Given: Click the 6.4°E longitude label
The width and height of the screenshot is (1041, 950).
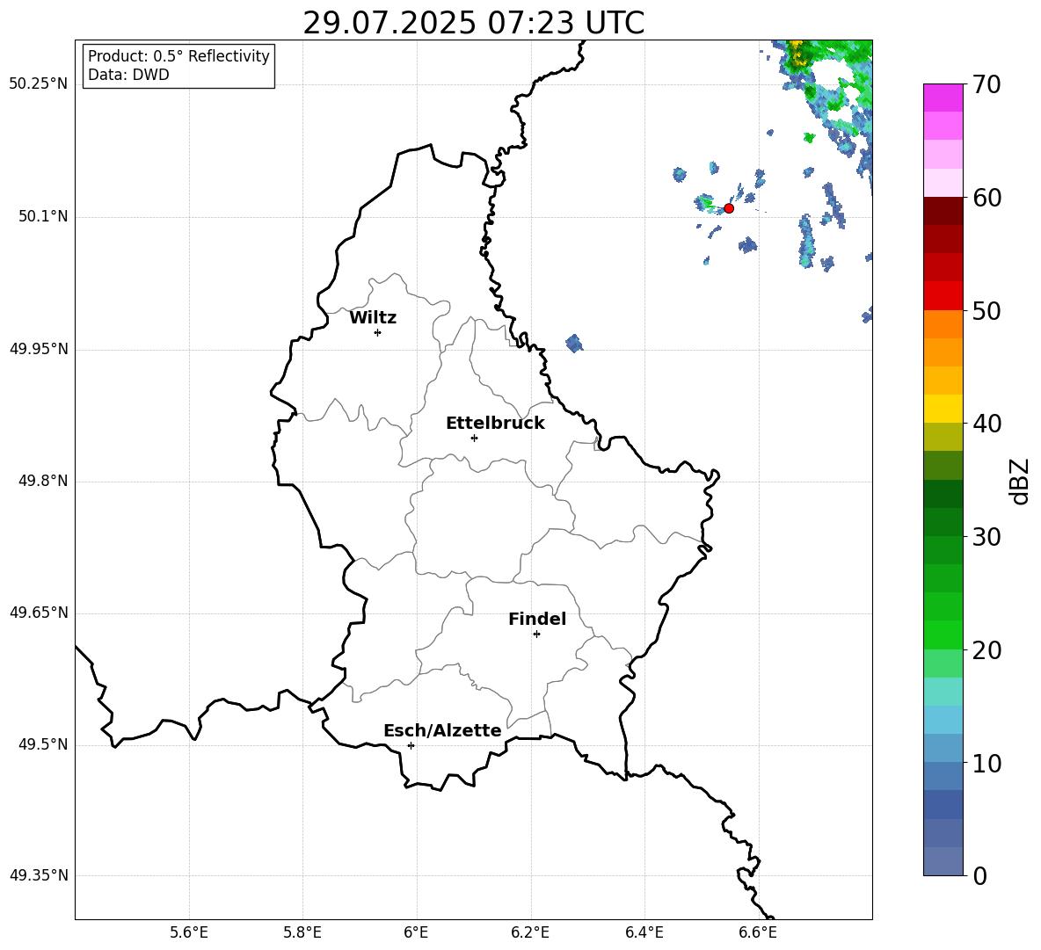Looking at the screenshot, I should click(x=644, y=932).
